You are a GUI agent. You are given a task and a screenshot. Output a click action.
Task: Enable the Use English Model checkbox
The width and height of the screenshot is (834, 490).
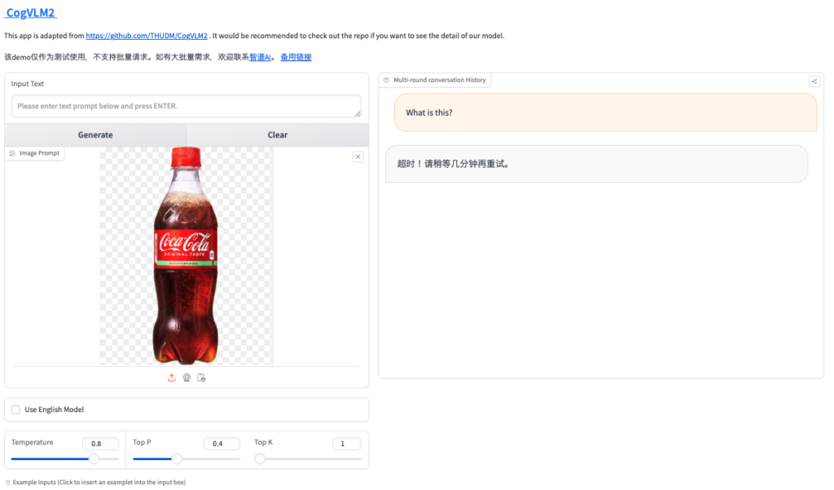(x=16, y=409)
